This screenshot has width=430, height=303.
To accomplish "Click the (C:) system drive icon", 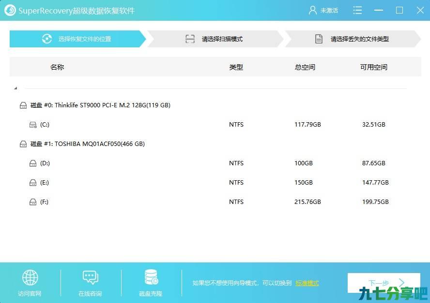I will [33, 125].
